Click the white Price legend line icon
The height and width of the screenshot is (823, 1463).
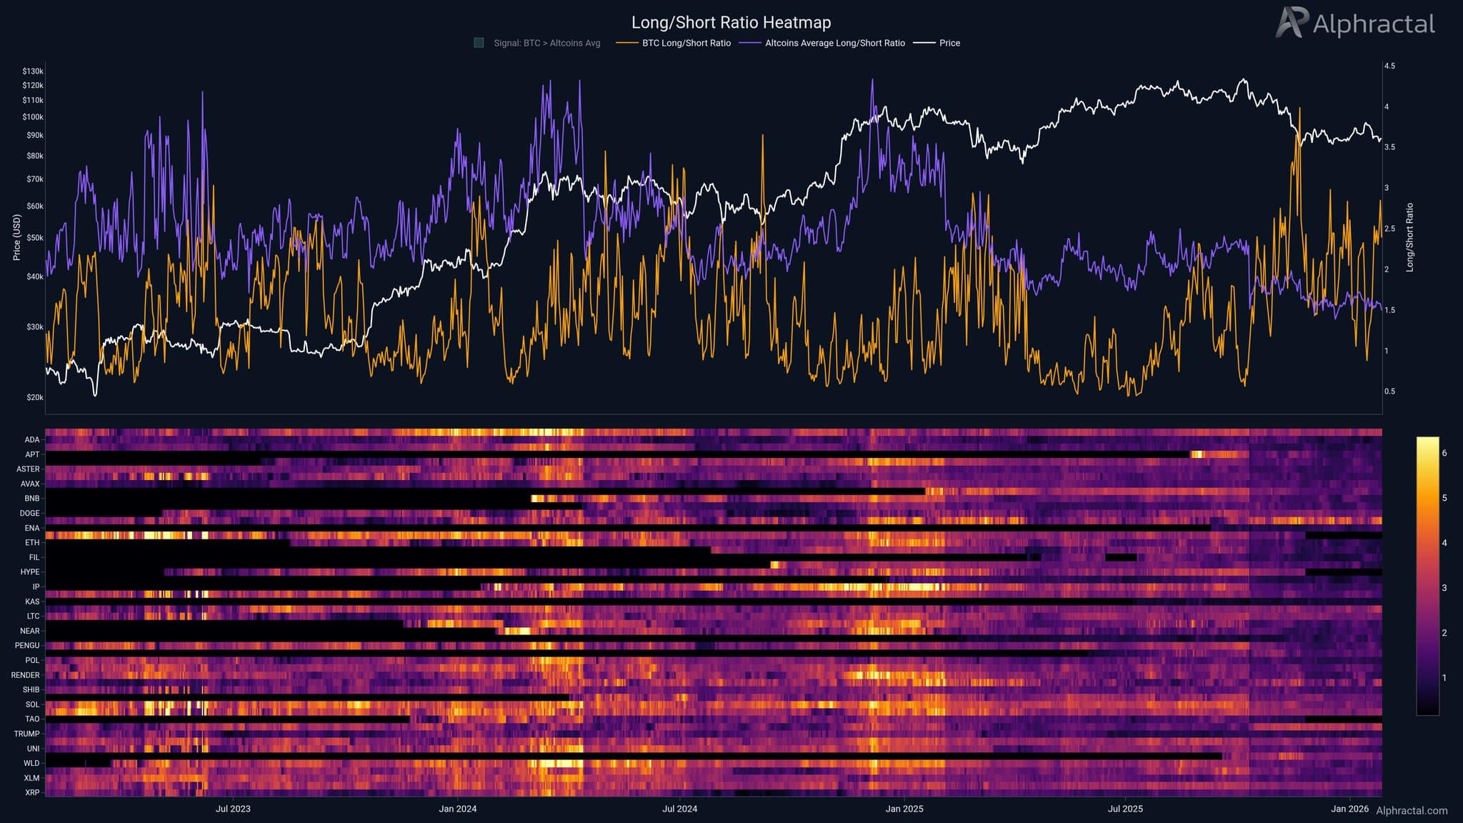(x=924, y=43)
